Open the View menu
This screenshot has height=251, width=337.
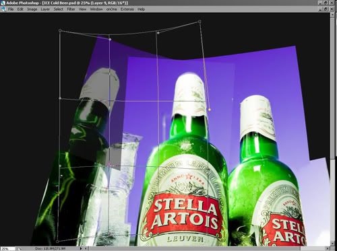(82, 9)
